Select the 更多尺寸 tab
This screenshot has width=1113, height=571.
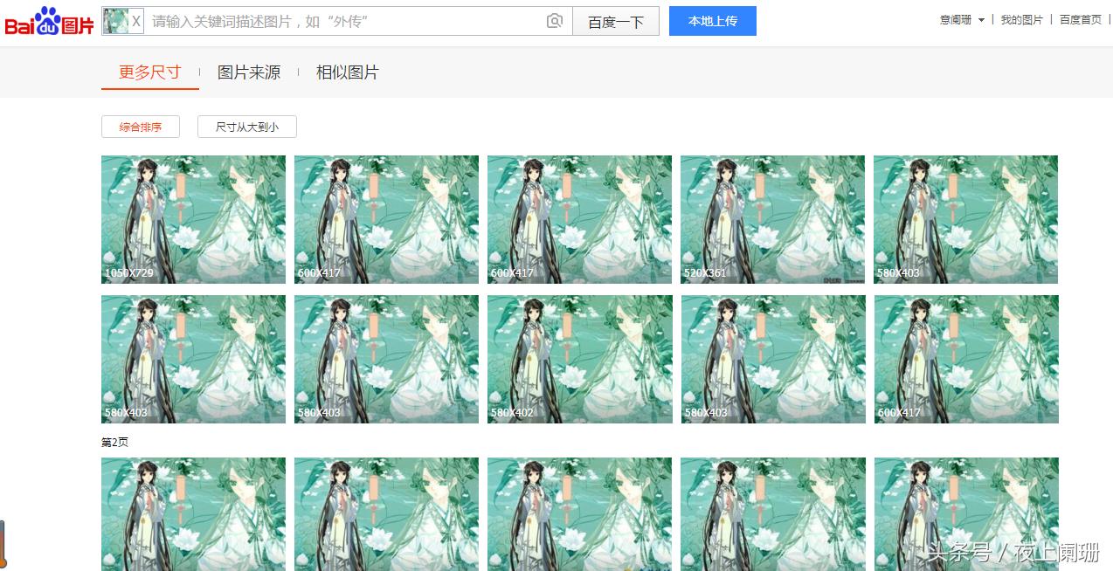(150, 72)
